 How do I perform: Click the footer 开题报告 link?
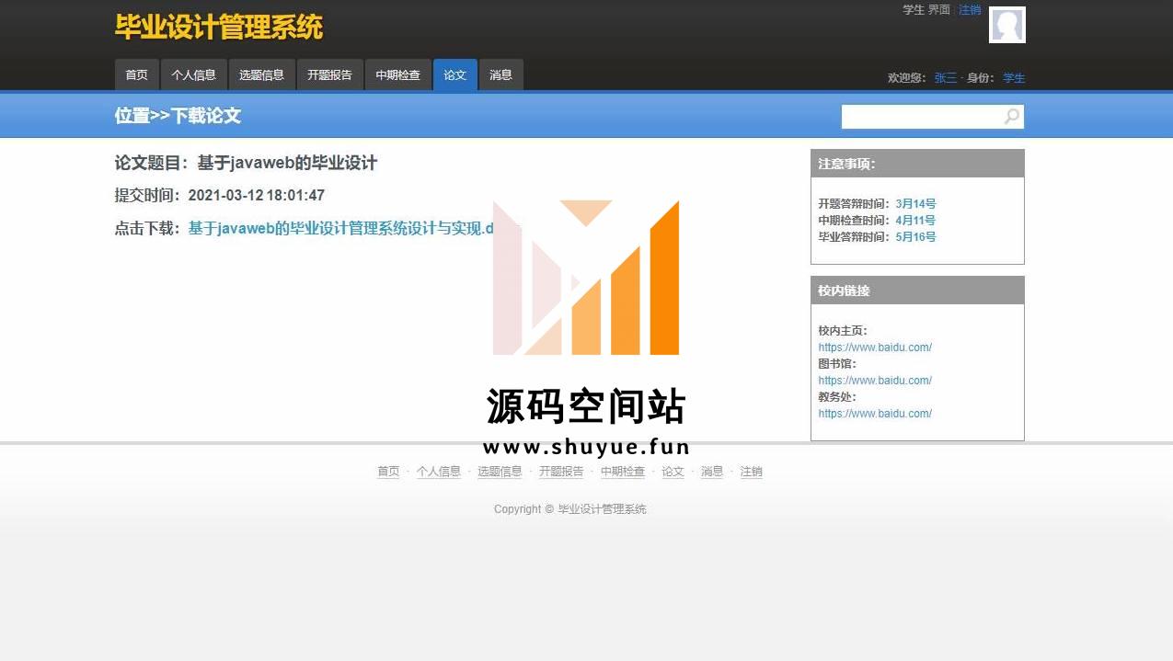561,472
